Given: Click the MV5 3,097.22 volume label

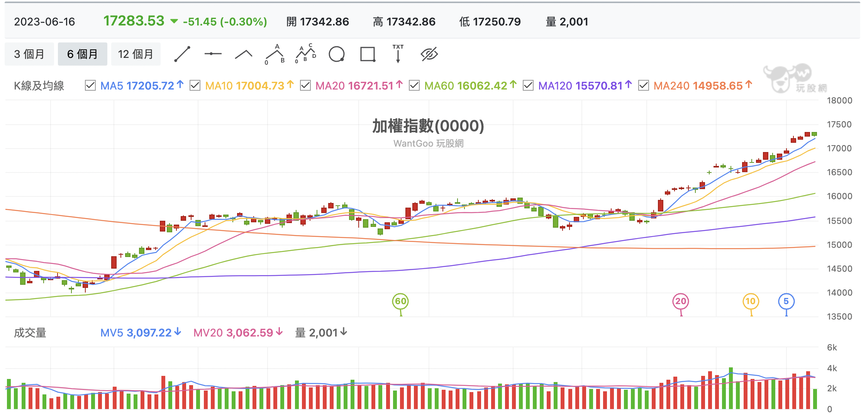Looking at the screenshot, I should coord(141,333).
